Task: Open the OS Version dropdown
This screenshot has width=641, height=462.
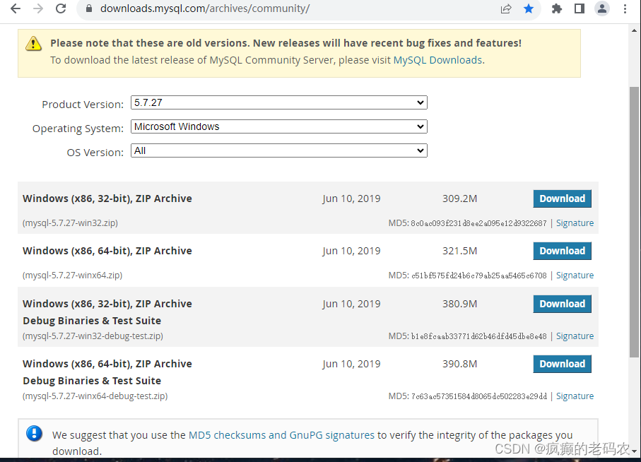Action: [278, 150]
